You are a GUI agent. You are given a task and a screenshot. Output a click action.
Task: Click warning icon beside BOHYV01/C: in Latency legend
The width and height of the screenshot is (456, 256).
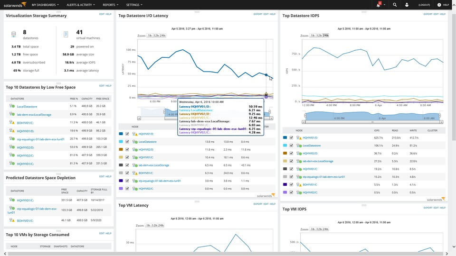coord(135,173)
